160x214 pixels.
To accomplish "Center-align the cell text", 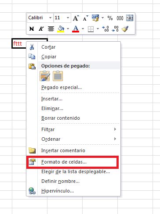I will tap(51, 29).
